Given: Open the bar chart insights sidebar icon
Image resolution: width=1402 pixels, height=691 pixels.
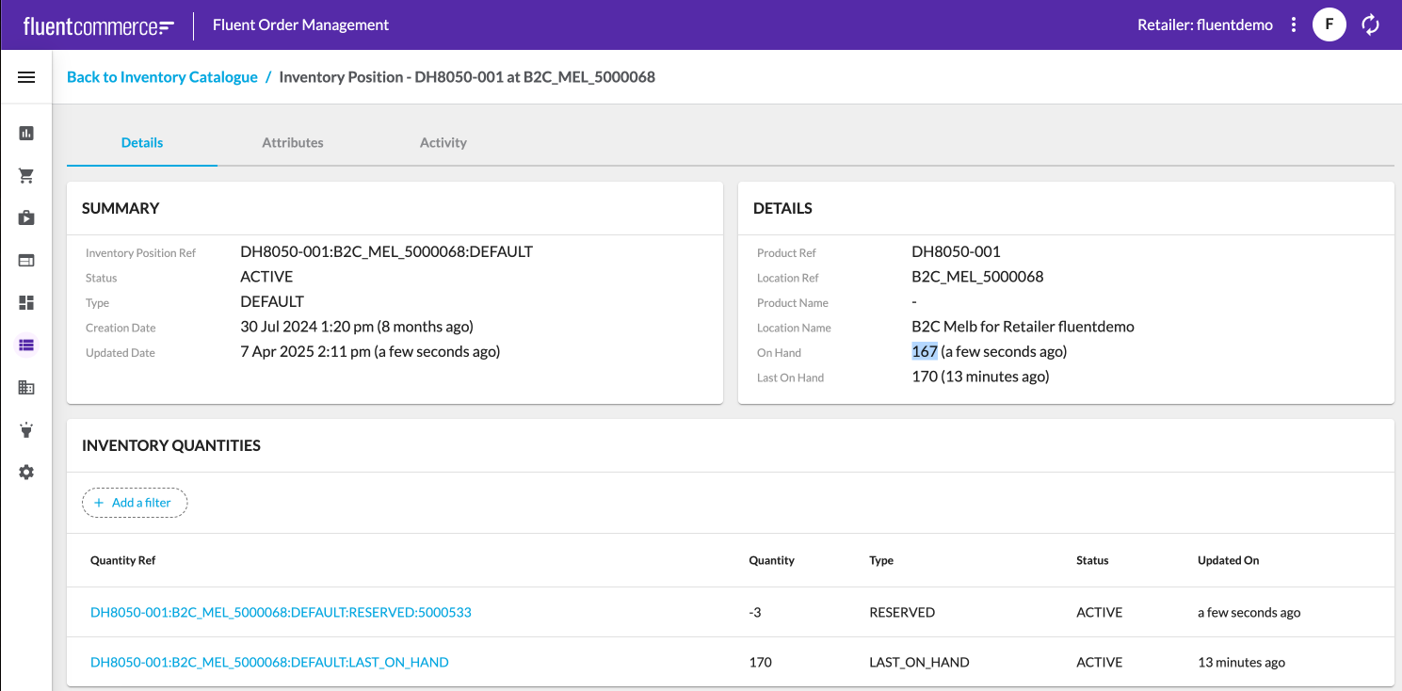Looking at the screenshot, I should click(26, 133).
